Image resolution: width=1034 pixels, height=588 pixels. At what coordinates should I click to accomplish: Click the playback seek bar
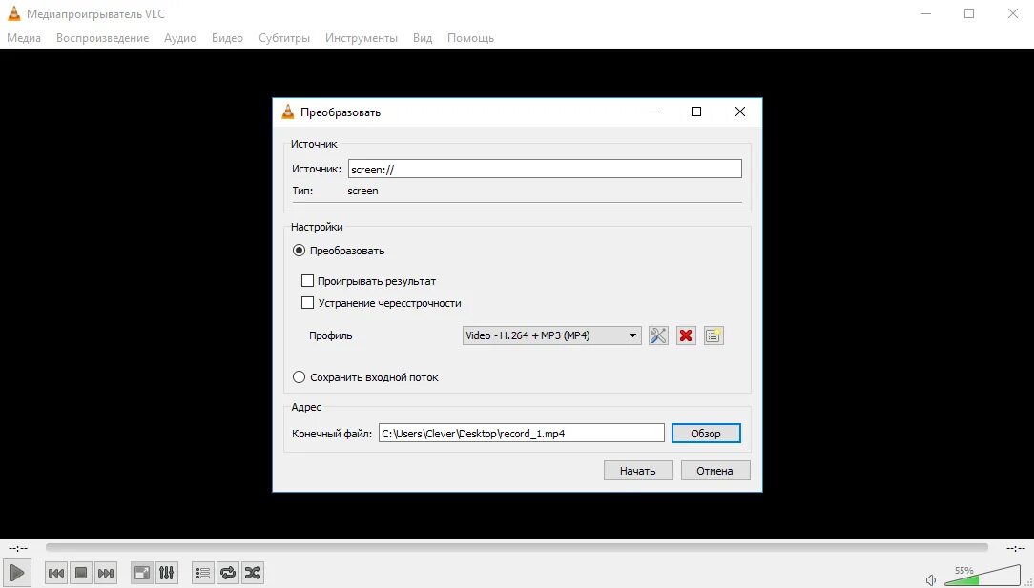516,547
